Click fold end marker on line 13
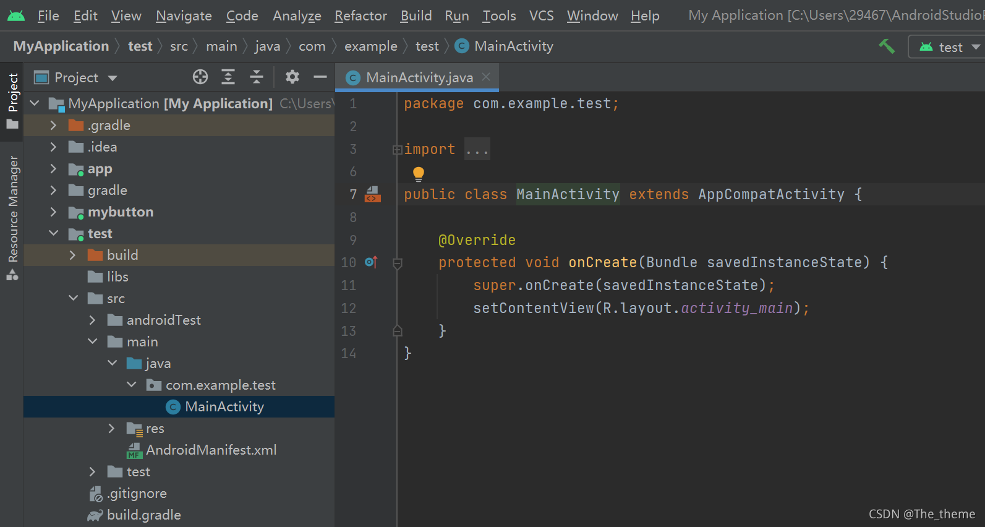The height and width of the screenshot is (527, 985). click(x=398, y=331)
